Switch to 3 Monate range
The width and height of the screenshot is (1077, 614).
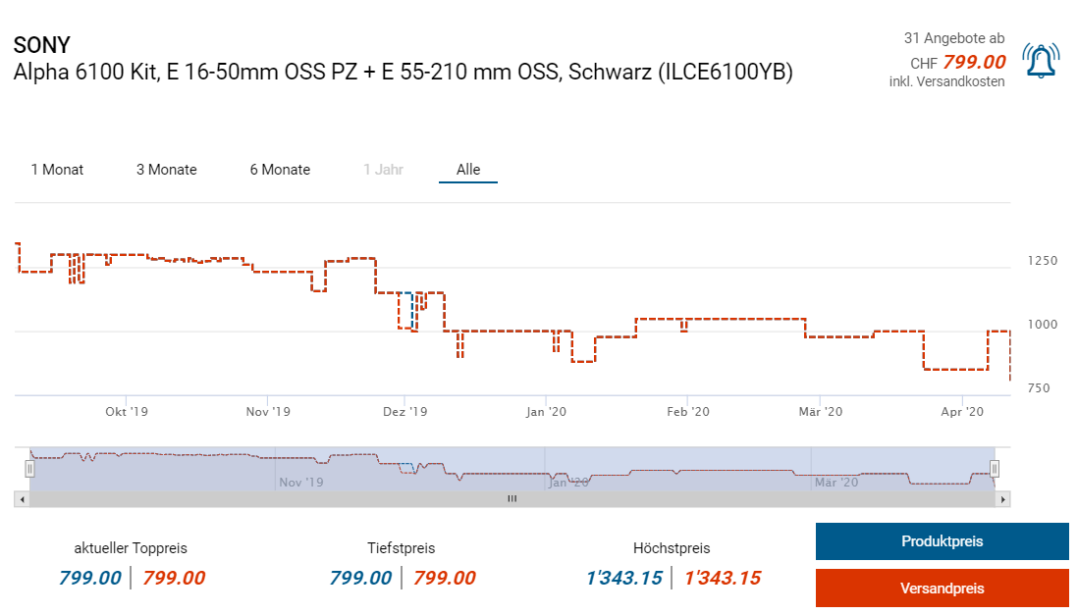click(x=166, y=170)
